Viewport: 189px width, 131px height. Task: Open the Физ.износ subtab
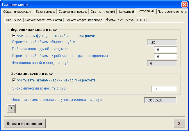(13, 20)
